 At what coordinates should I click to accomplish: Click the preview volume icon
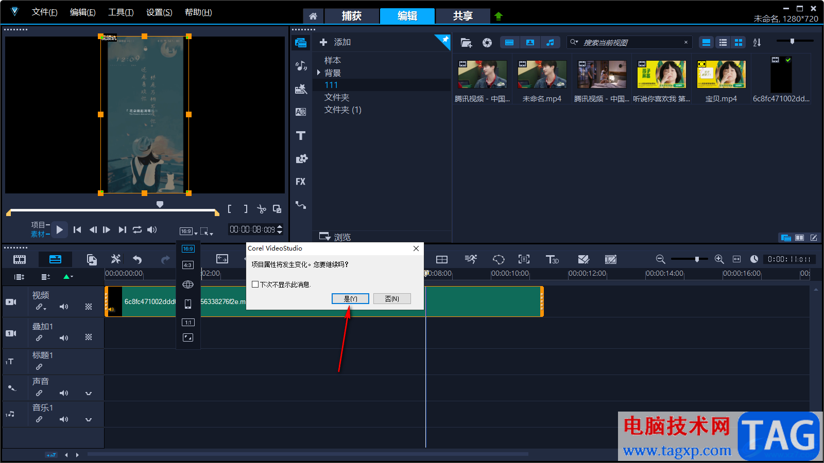152,230
